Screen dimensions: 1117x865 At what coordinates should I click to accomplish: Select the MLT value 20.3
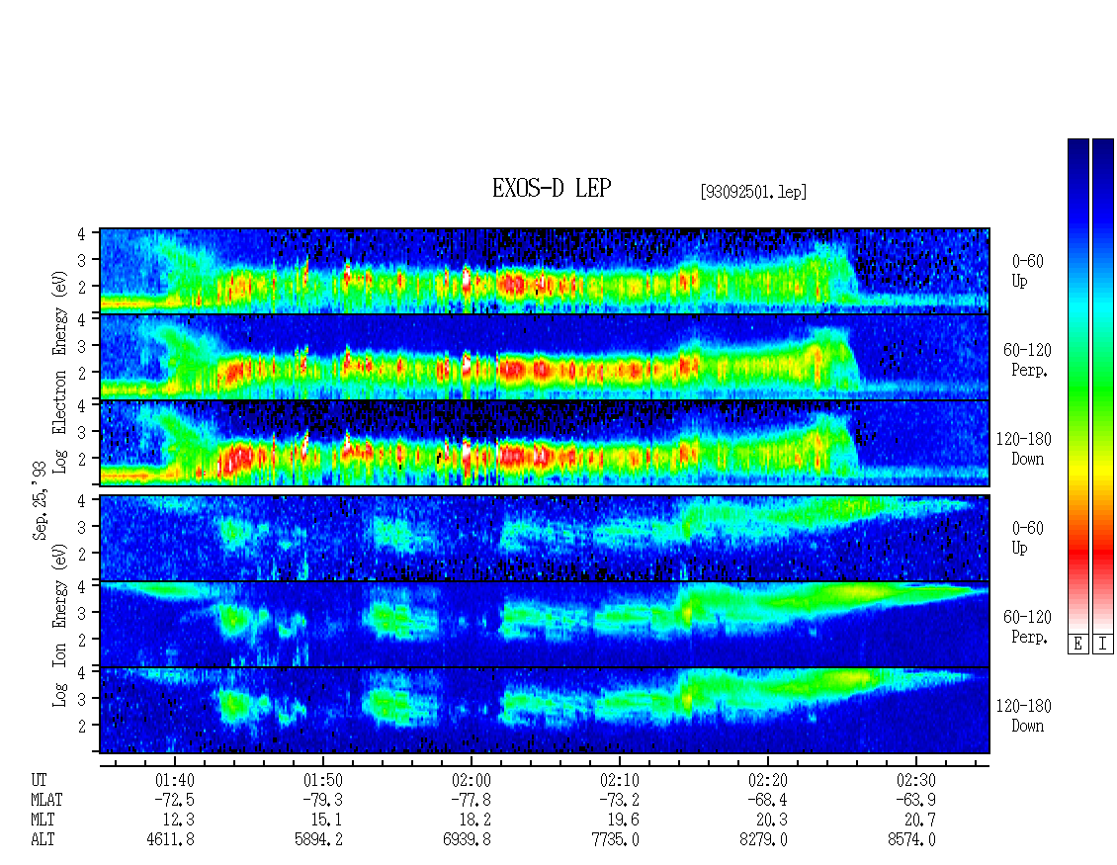771,821
